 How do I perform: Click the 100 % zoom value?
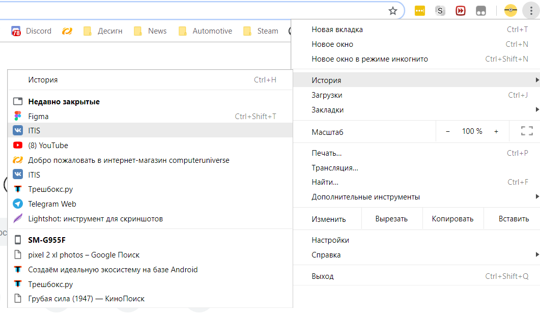(472, 131)
